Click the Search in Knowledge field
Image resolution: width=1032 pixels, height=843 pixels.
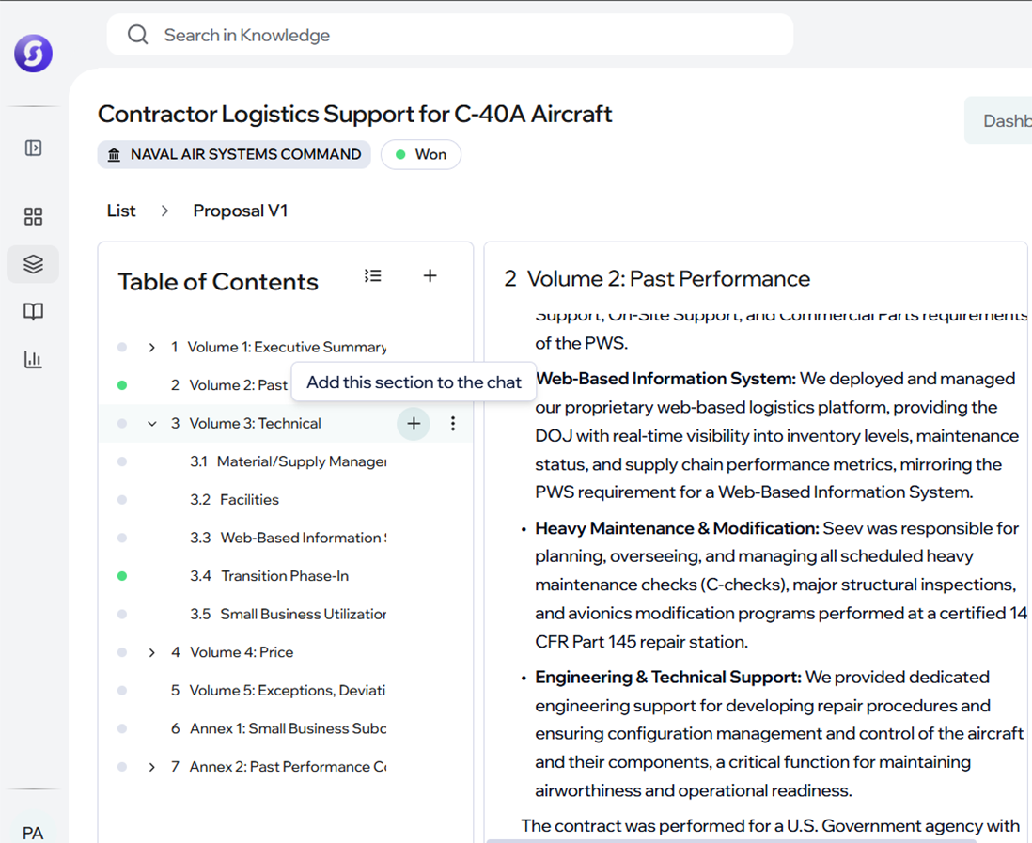click(x=450, y=34)
